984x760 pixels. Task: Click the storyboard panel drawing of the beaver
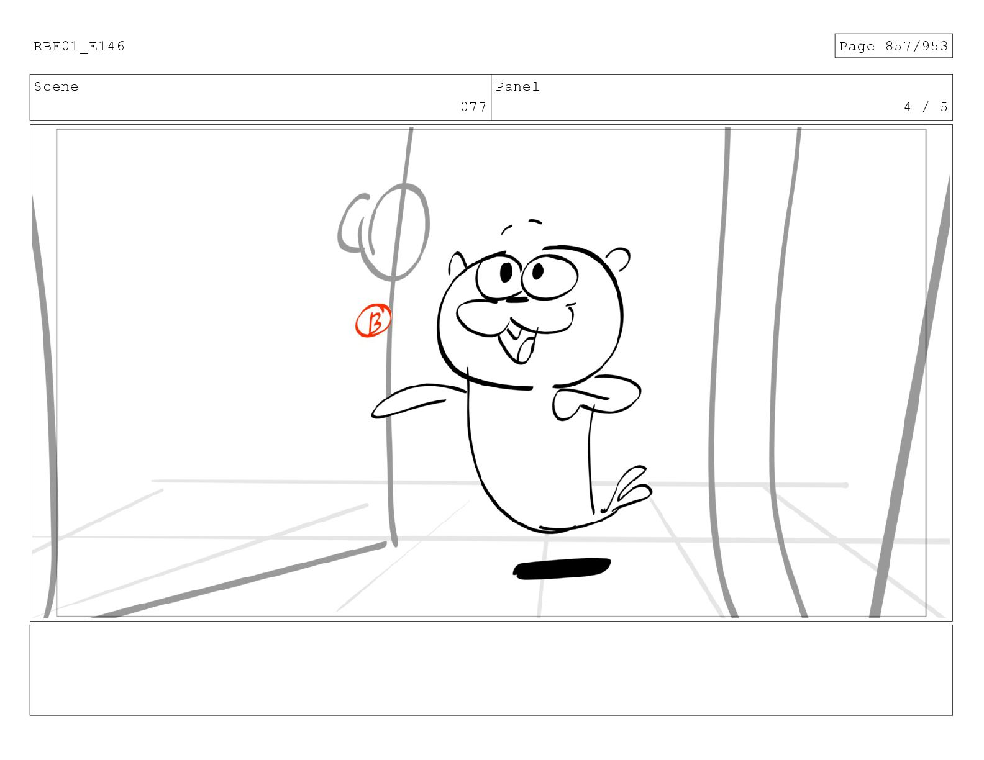(491, 373)
